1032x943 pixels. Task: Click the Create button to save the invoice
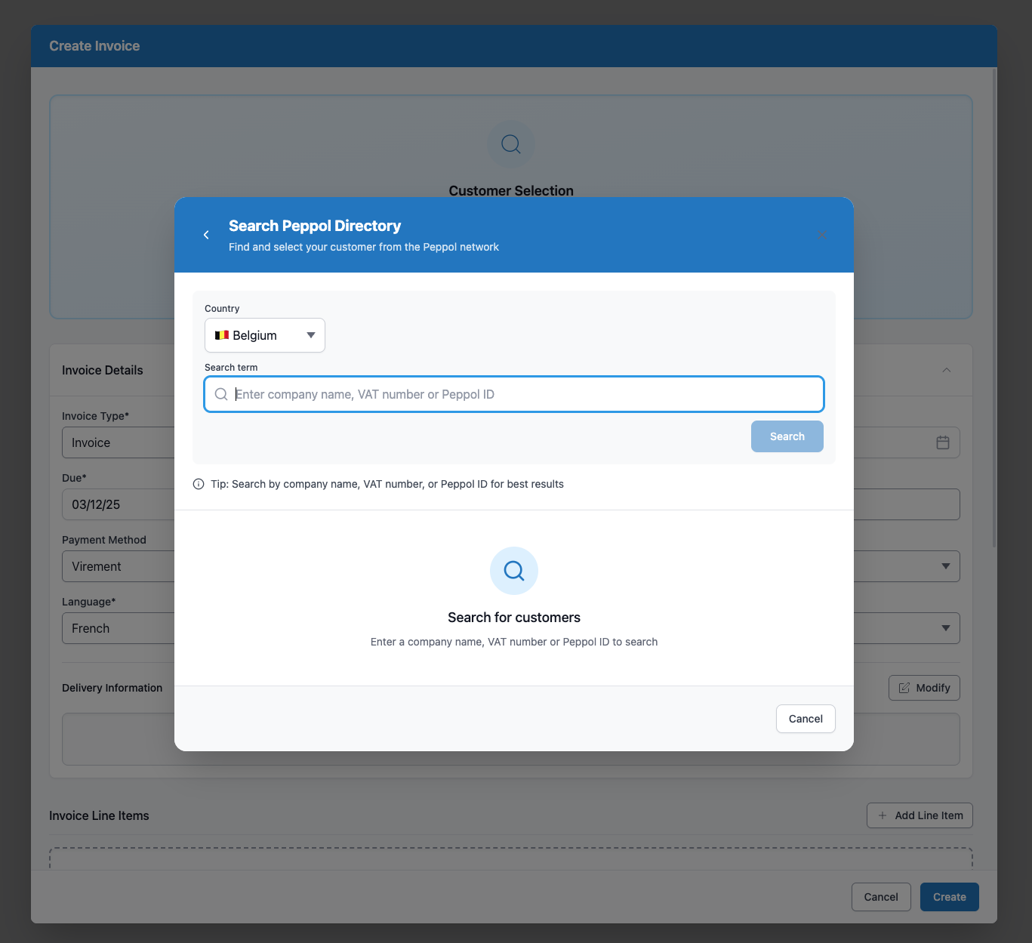[948, 897]
